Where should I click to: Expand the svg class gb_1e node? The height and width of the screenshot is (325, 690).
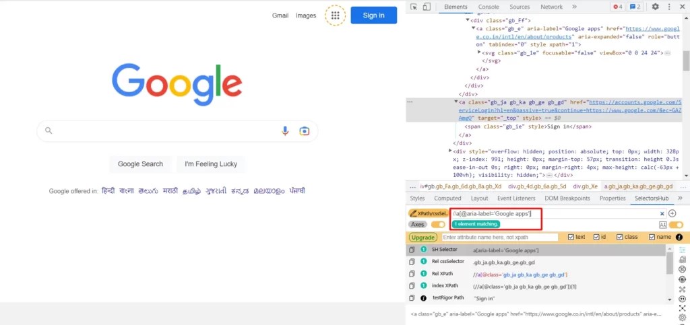[x=479, y=52]
